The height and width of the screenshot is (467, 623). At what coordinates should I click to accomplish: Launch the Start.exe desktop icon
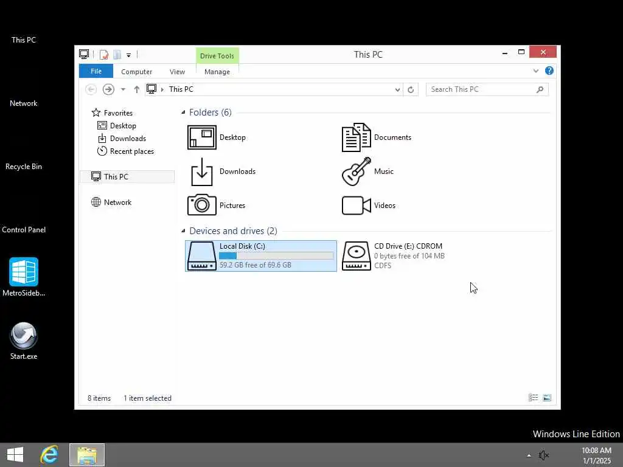[24, 341]
